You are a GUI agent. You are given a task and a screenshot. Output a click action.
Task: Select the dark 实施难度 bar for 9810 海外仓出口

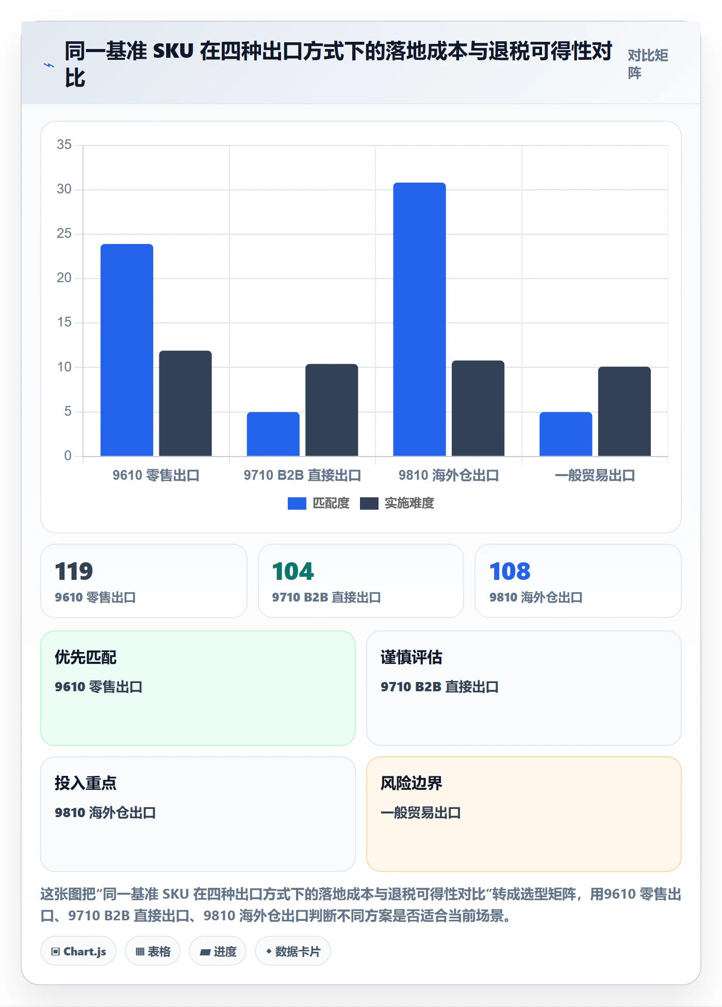[x=478, y=408]
